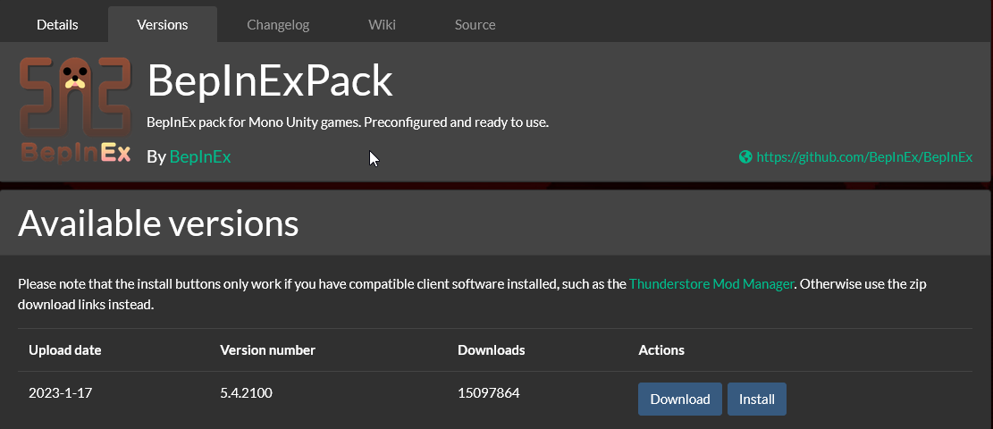Click the 15097864 downloads count
Image resolution: width=993 pixels, height=429 pixels.
(x=488, y=393)
